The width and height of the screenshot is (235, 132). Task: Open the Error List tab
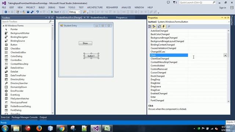[5, 117]
